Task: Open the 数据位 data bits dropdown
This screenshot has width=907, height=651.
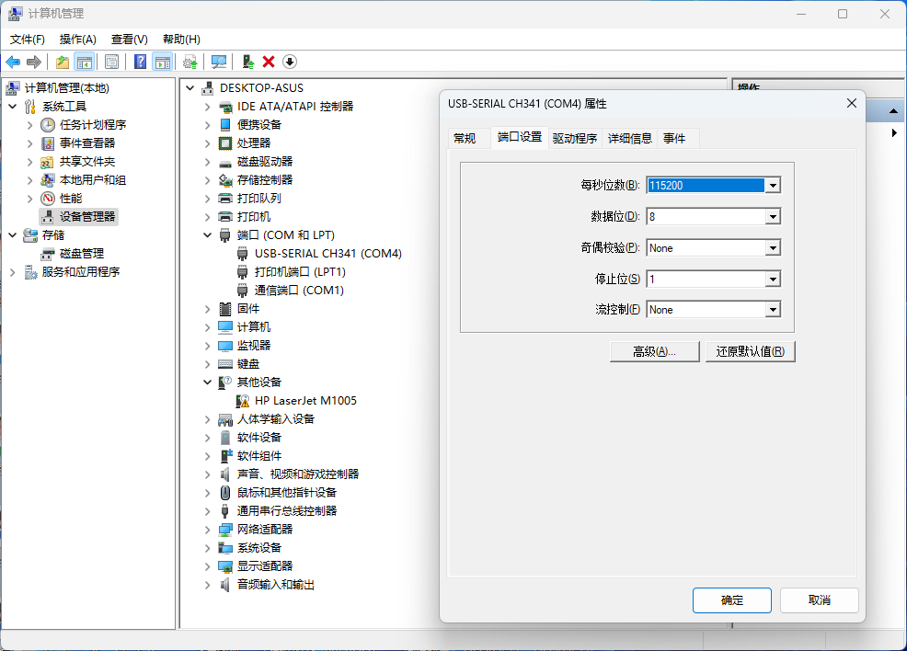Action: click(773, 217)
